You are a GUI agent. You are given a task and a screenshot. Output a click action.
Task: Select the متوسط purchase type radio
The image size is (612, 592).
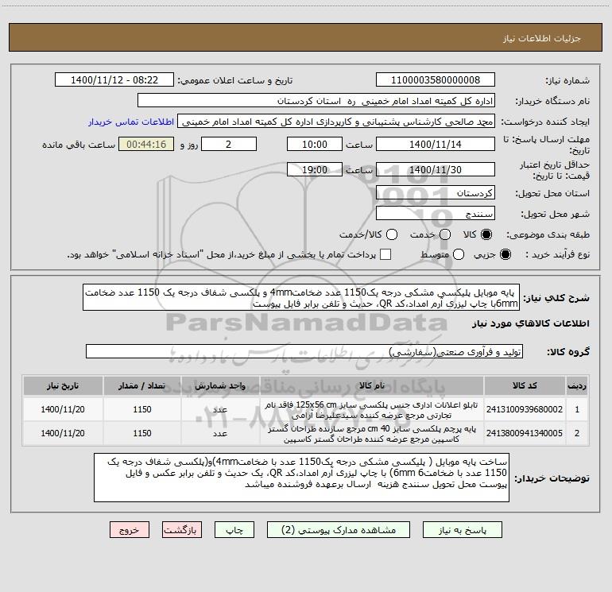coord(459,254)
